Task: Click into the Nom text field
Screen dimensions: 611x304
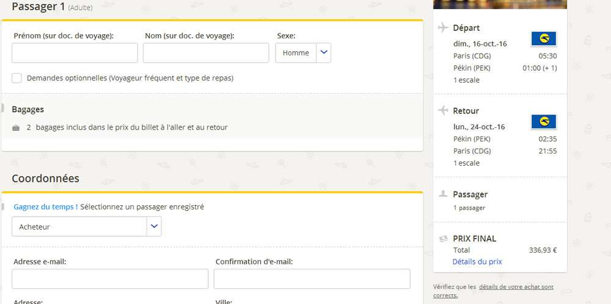Action: pos(206,53)
